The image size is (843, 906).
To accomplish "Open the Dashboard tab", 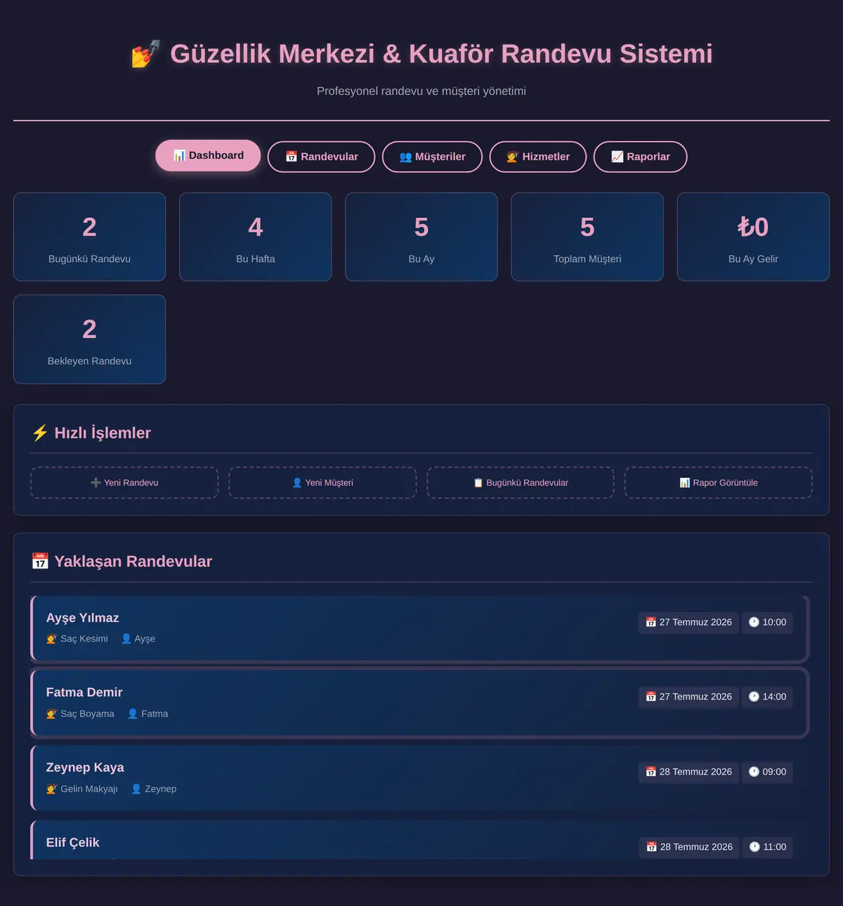I will [x=208, y=155].
